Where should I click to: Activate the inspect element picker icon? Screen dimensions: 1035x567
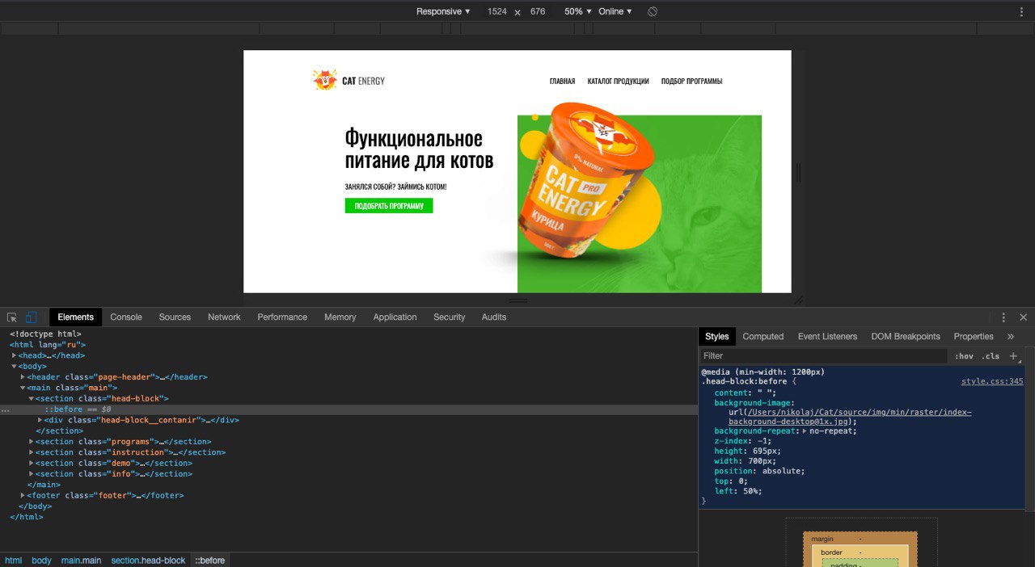pos(12,317)
